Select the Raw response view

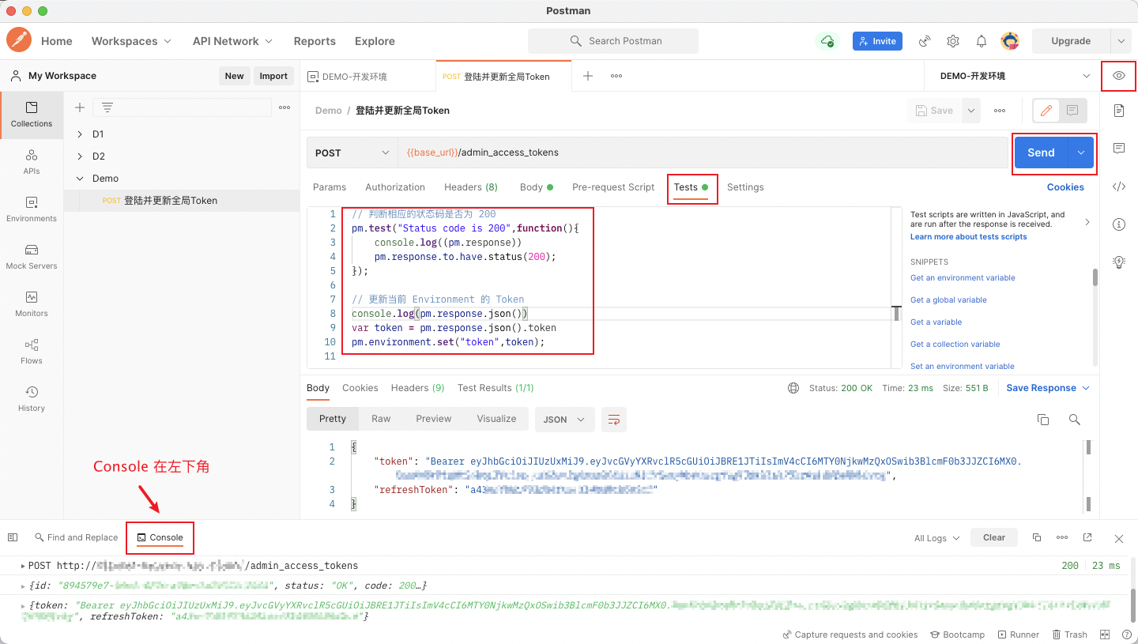pos(381,419)
